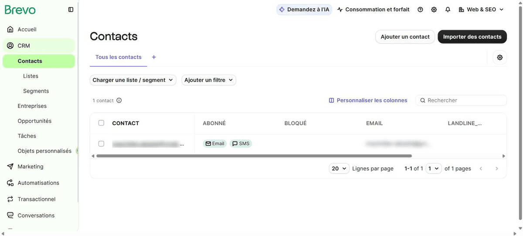
Task: Open settings gear in top bar
Action: pos(434,10)
